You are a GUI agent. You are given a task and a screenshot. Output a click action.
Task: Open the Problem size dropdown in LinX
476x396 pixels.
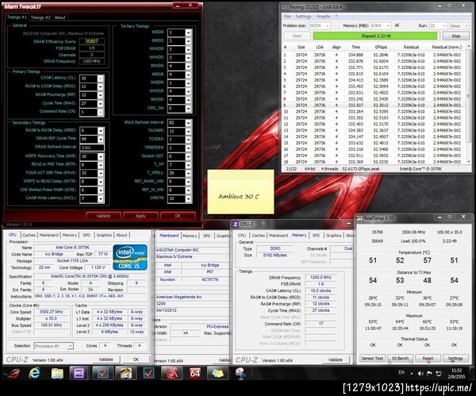click(x=327, y=26)
